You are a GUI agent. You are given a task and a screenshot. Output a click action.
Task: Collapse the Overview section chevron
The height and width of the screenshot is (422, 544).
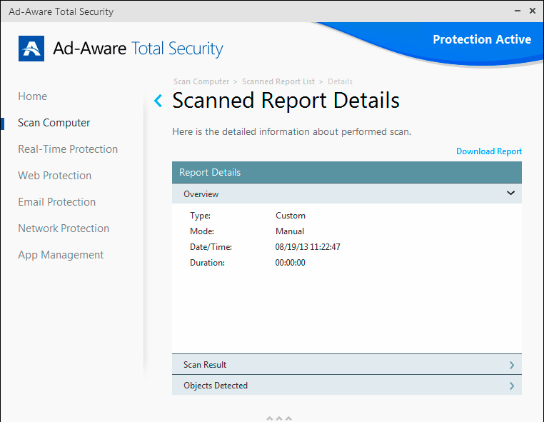510,193
